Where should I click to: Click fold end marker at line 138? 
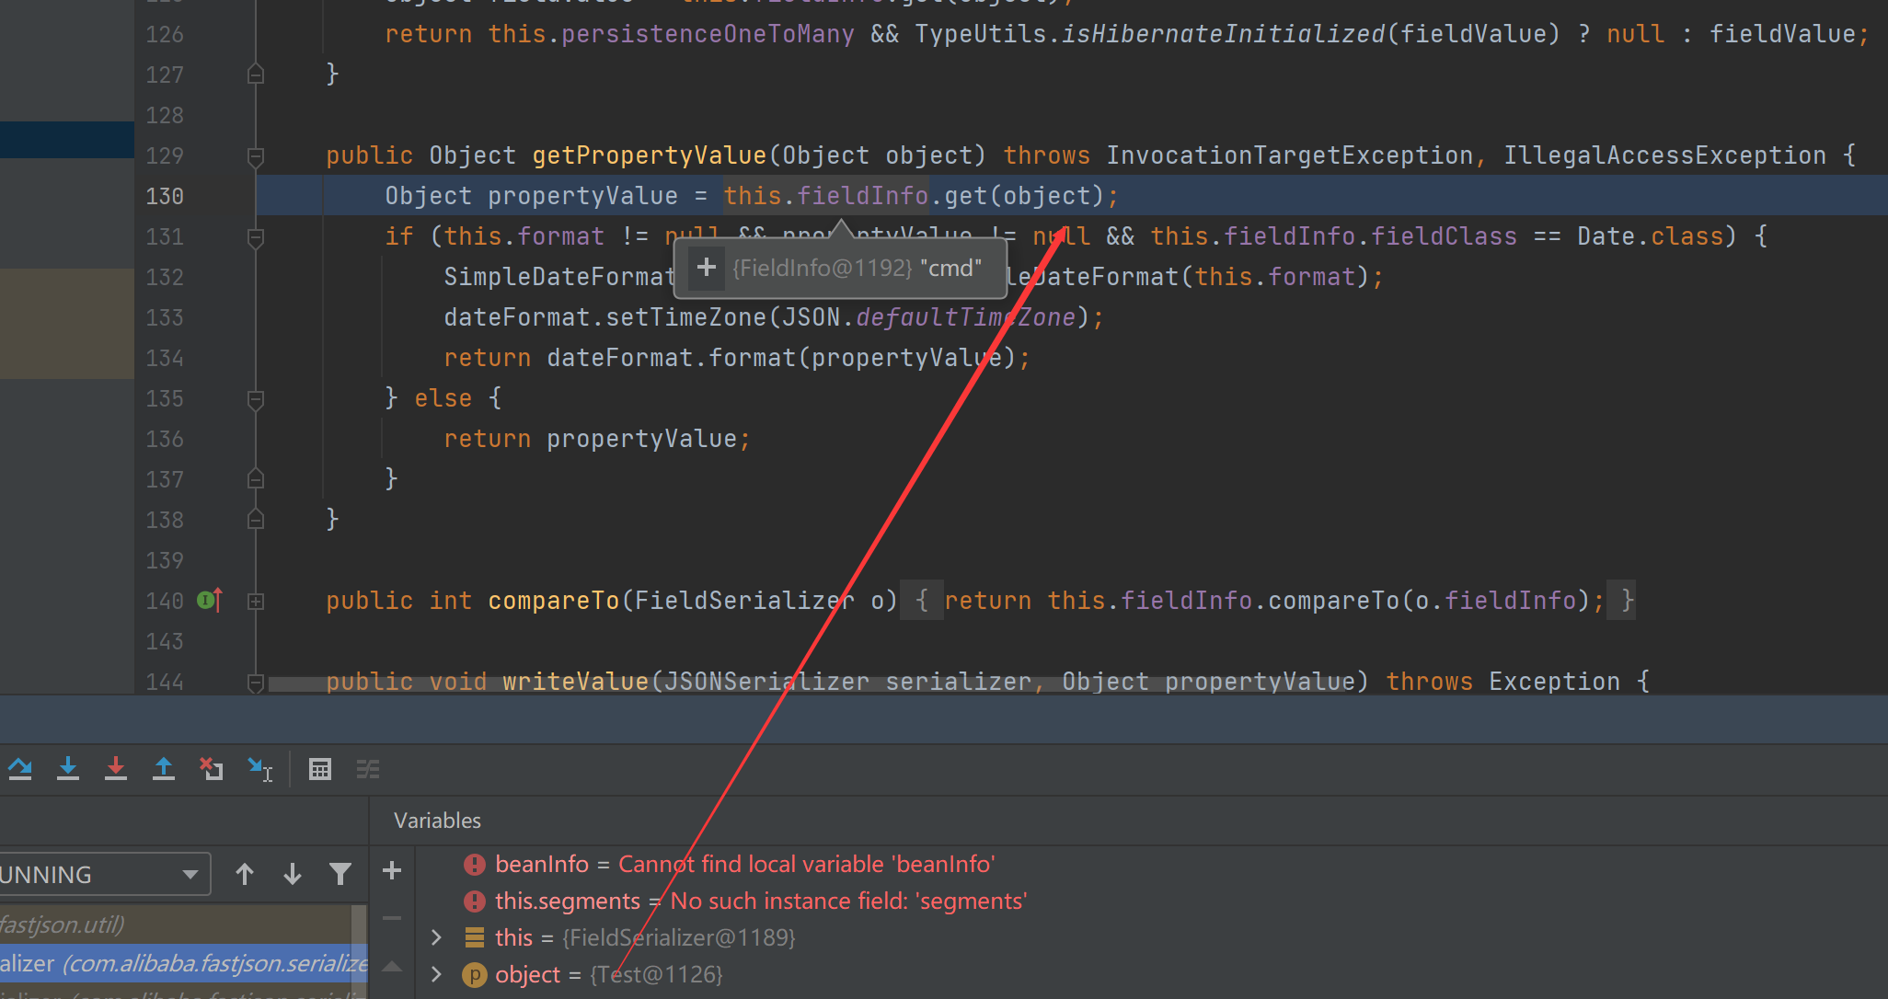click(x=256, y=520)
